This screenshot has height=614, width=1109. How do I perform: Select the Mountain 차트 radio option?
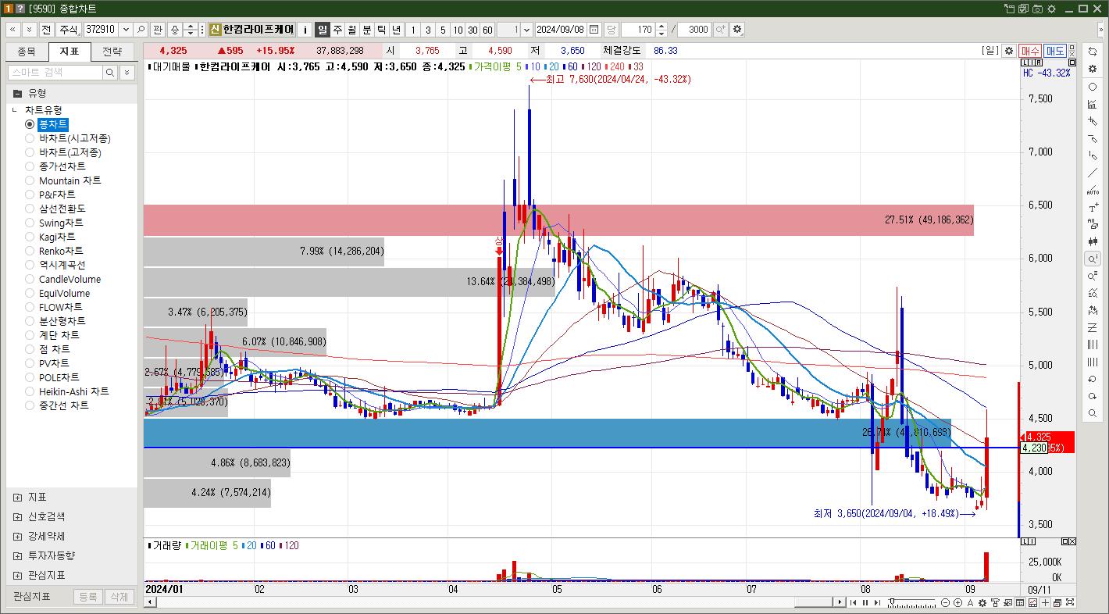click(x=30, y=180)
